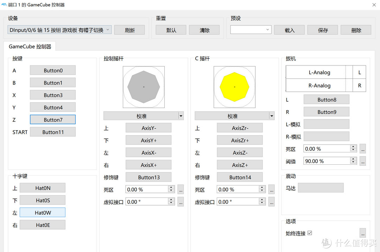Toggle the 始终连接 always connected checkbox
Screen dimensions: 380x252
pos(310,233)
